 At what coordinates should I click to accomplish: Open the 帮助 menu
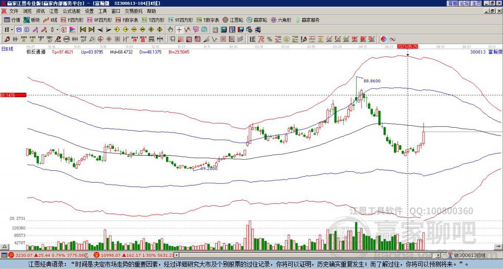pyautogui.click(x=151, y=11)
